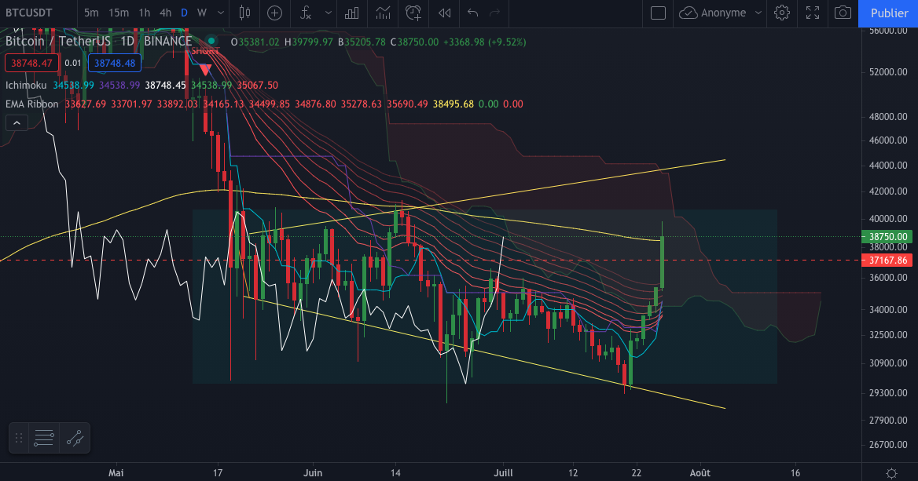
Task: Collapse the indicator legend arrow
Action: 17,122
